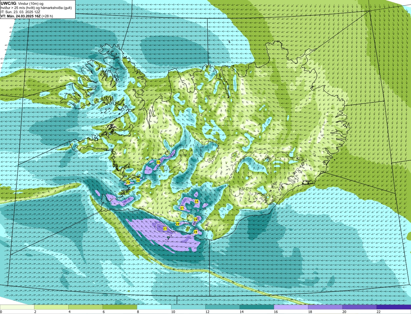
Task: Click the 8–10 m/s light cyan swatch
Action: click(x=154, y=307)
